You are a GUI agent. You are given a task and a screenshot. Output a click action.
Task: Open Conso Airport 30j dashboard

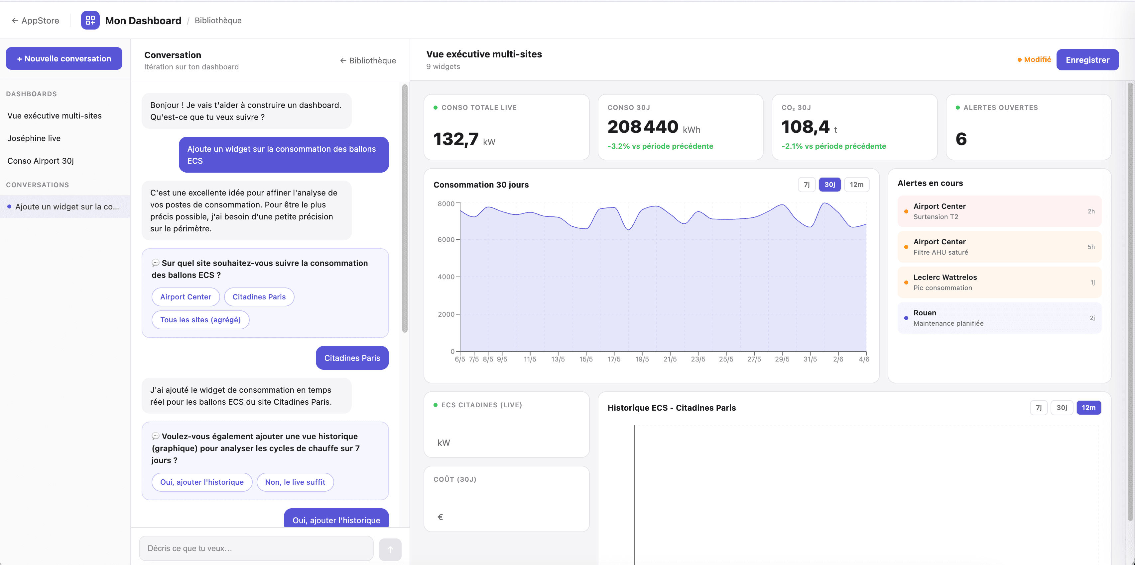[x=41, y=161]
